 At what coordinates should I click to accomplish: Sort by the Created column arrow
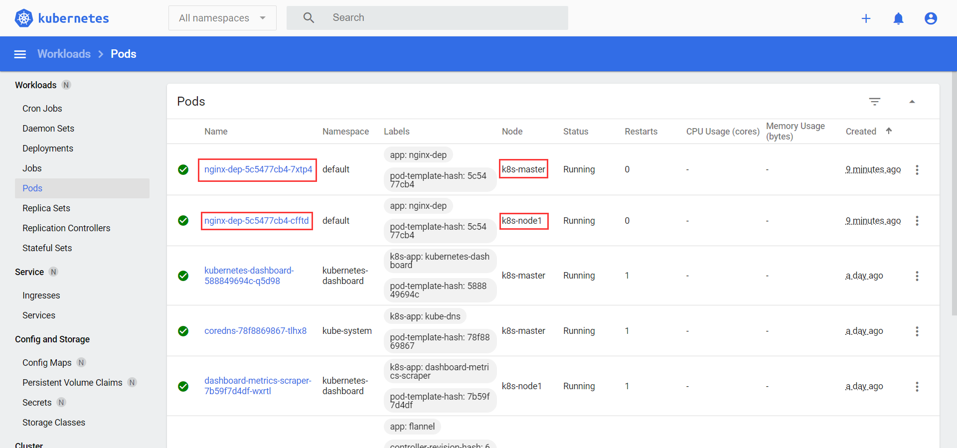pyautogui.click(x=889, y=131)
